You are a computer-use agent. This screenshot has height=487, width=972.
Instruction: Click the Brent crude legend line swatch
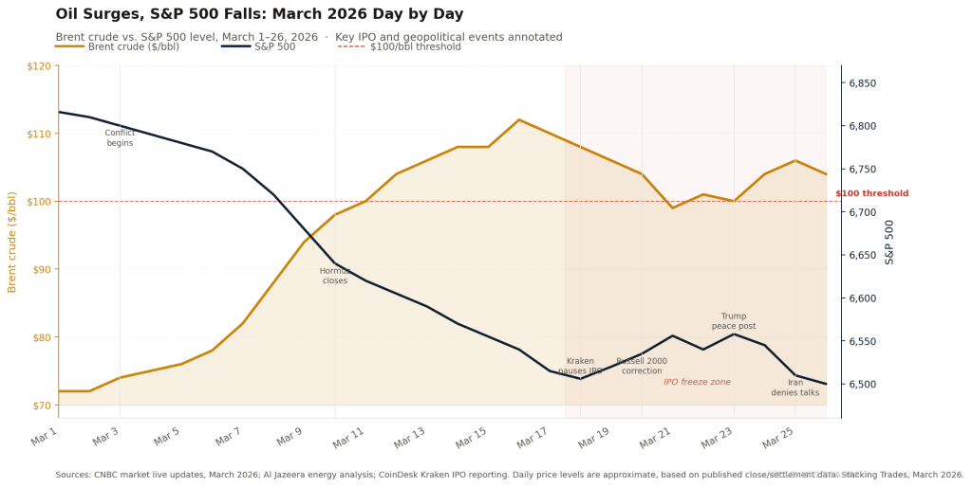tap(69, 46)
